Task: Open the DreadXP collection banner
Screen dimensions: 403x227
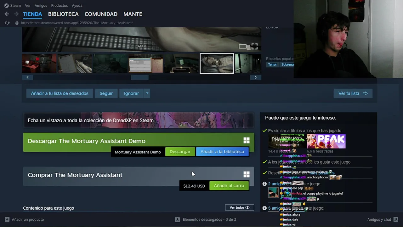Action: [139, 120]
